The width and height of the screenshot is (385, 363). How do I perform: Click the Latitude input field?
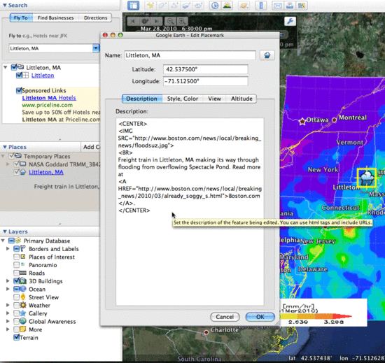pyautogui.click(x=206, y=69)
